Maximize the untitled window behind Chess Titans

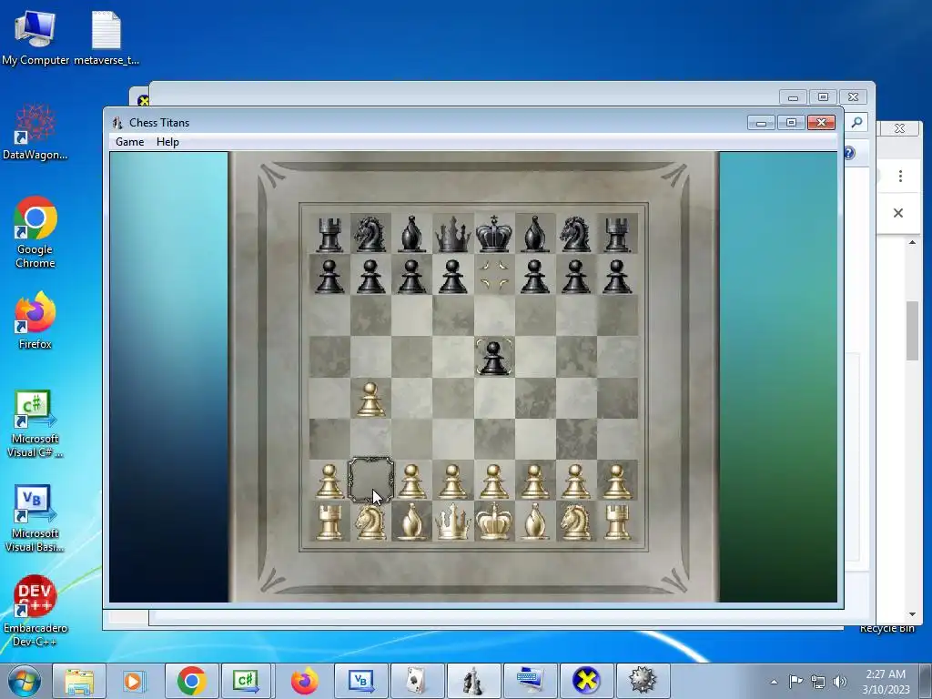pos(823,96)
